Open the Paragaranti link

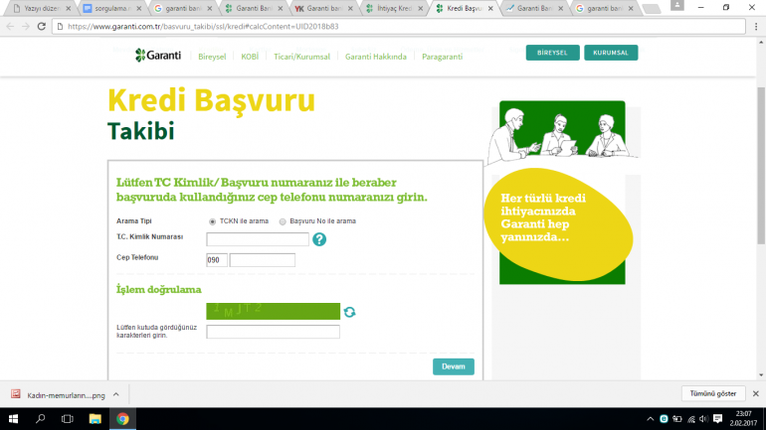click(442, 57)
